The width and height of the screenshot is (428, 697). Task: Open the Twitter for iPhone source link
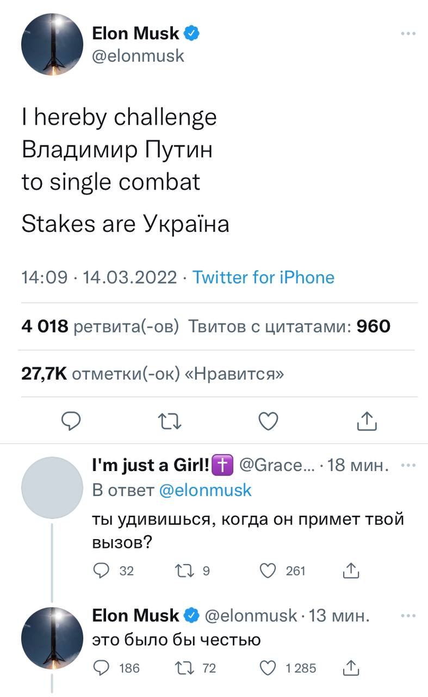(264, 278)
